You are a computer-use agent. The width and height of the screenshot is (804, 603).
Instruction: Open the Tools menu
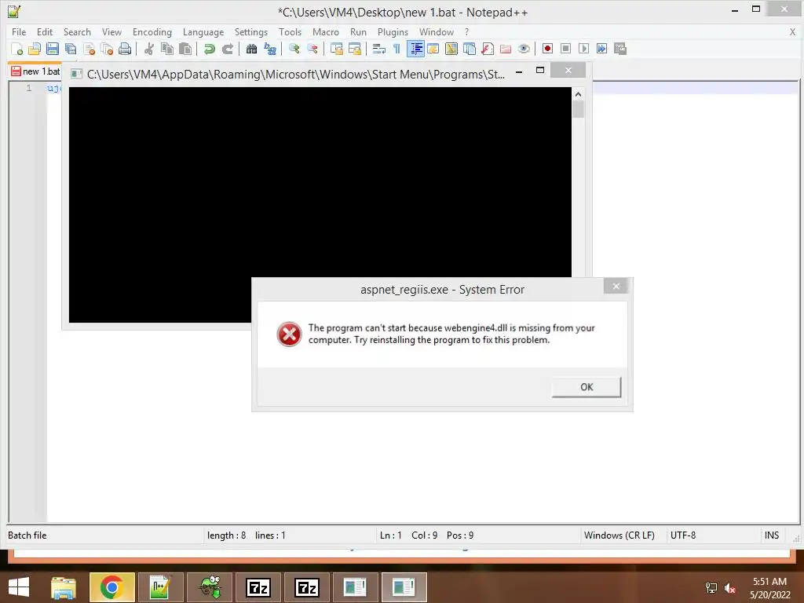point(291,31)
